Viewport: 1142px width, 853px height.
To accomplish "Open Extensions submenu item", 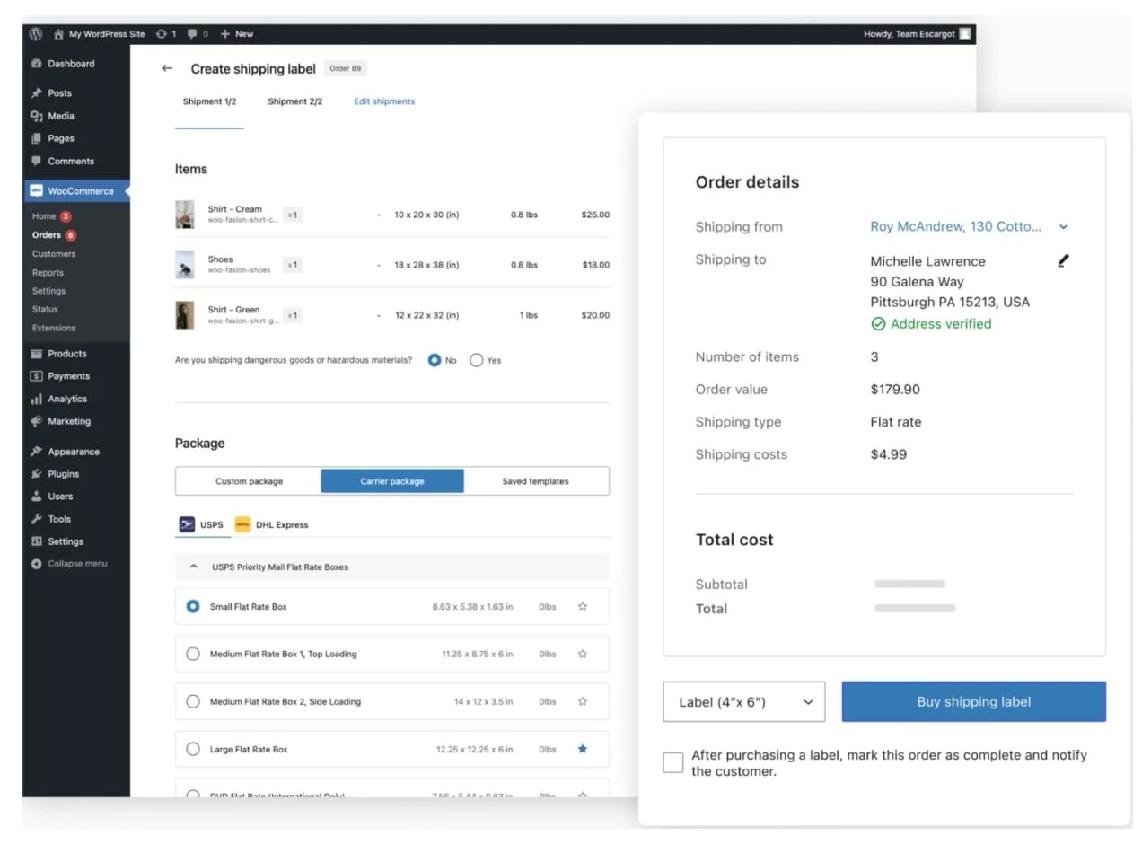I will tap(54, 328).
